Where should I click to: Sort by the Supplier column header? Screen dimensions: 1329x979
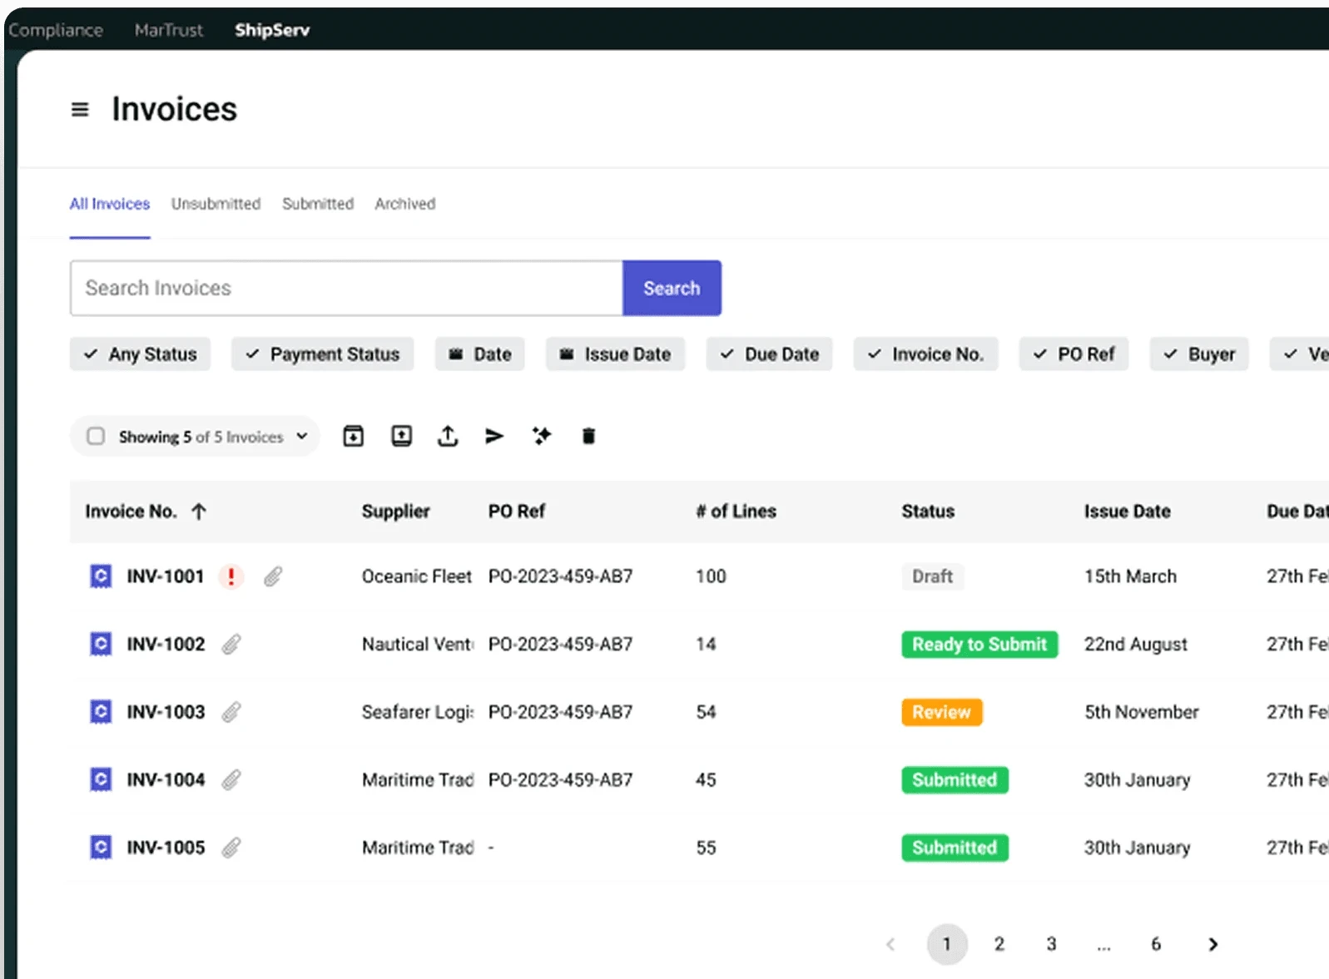396,512
